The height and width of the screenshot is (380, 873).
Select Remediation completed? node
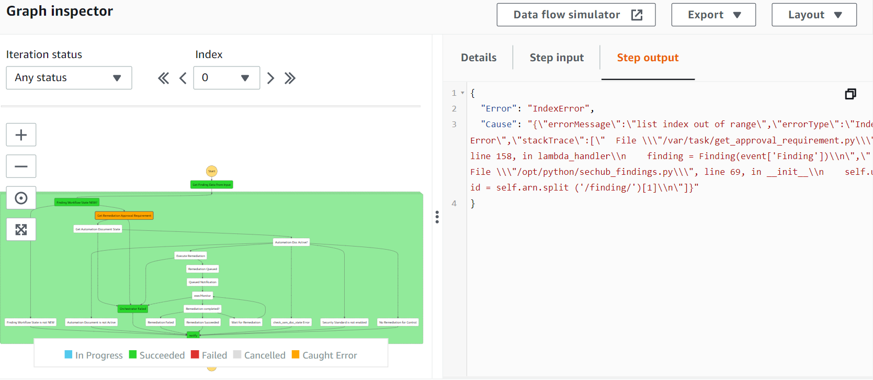pyautogui.click(x=202, y=309)
